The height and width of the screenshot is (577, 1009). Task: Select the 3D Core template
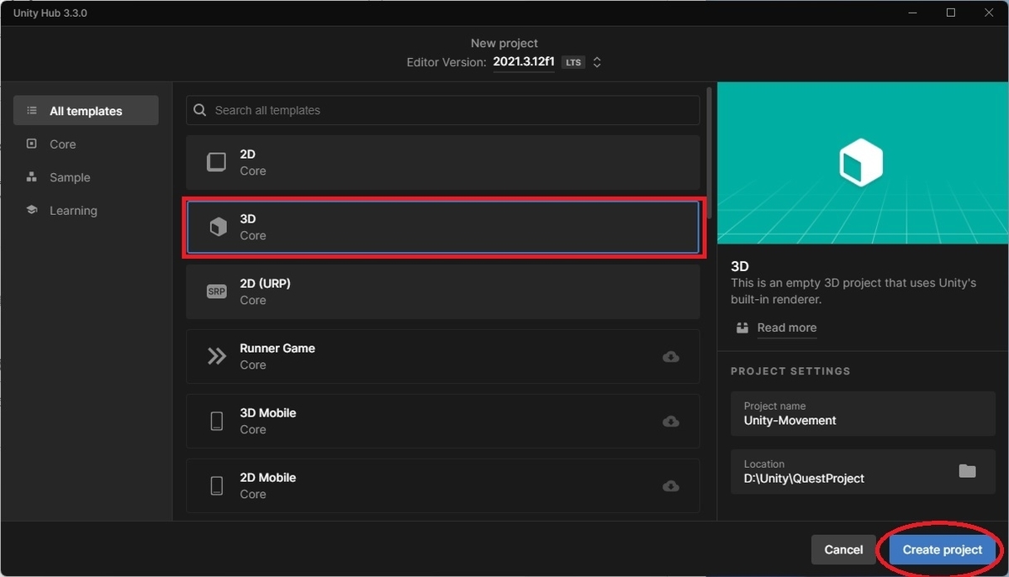pyautogui.click(x=442, y=227)
